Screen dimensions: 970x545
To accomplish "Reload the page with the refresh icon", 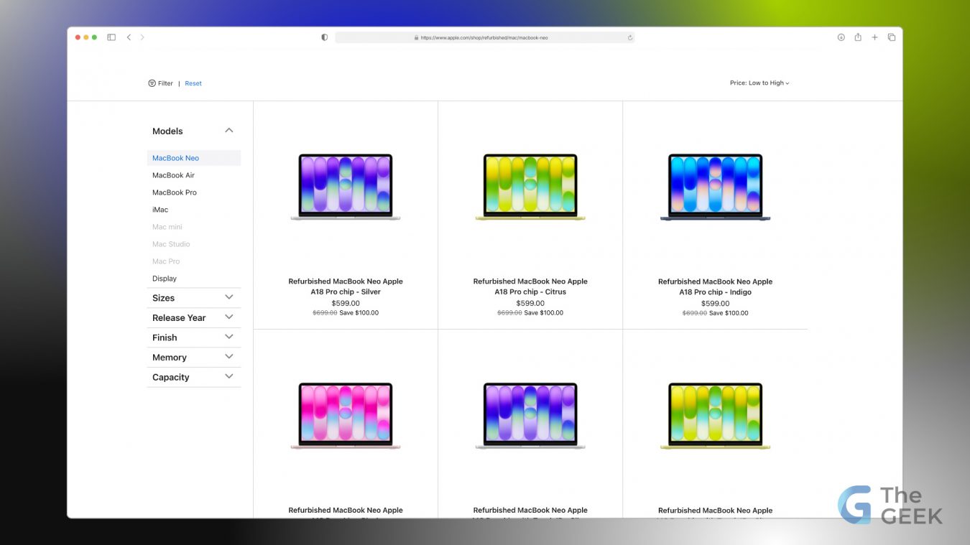I will coord(630,37).
